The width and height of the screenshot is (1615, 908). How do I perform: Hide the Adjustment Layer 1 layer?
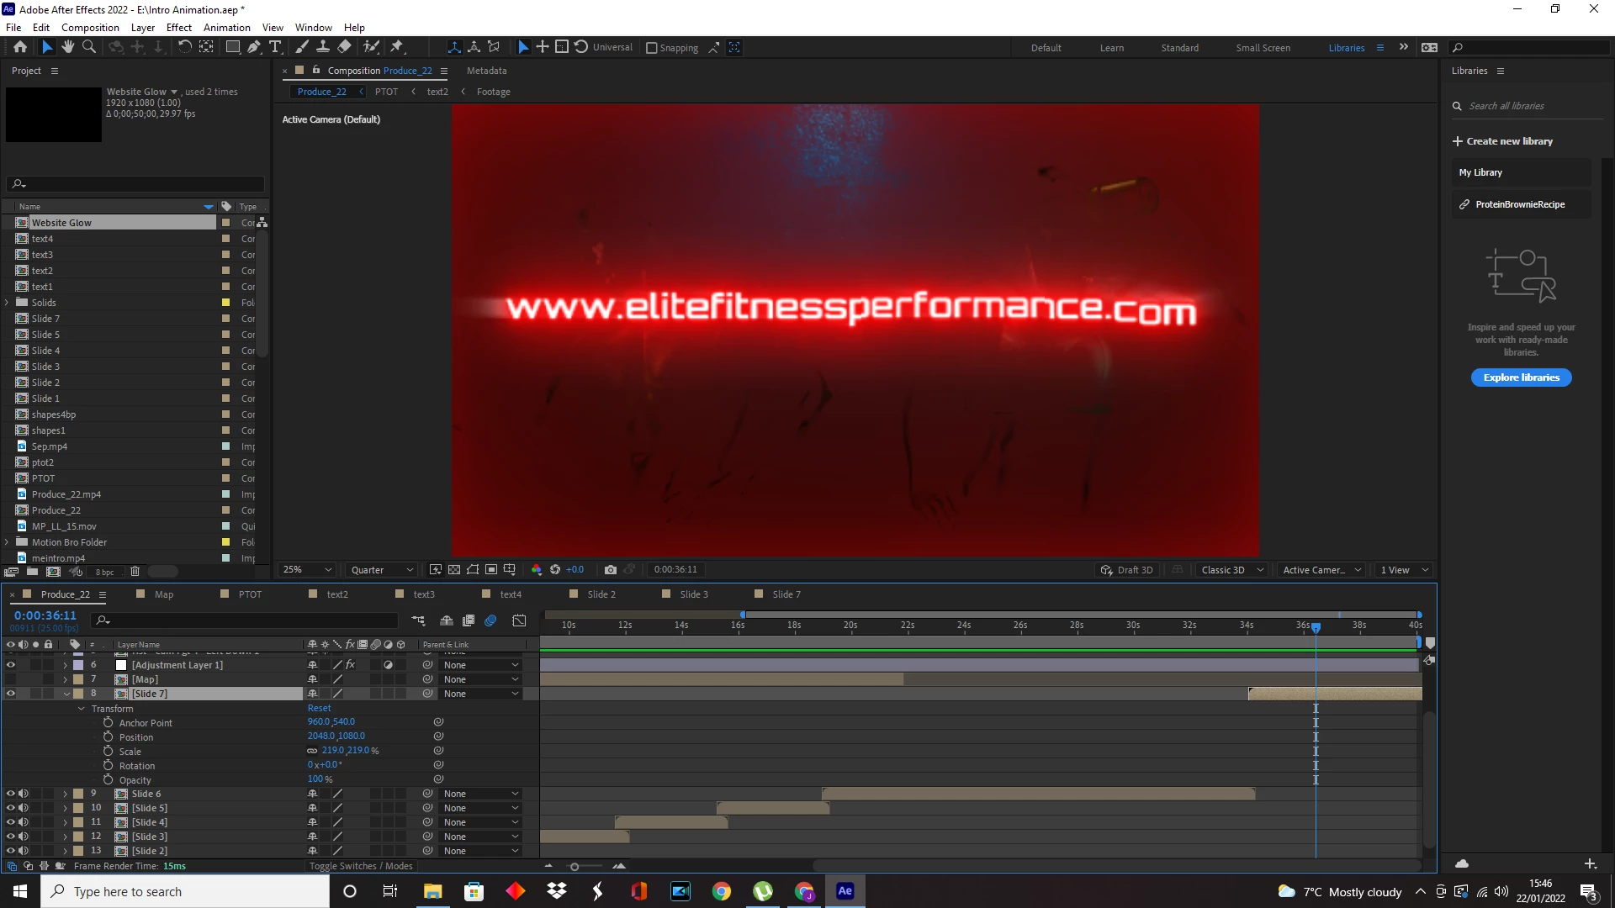click(11, 665)
